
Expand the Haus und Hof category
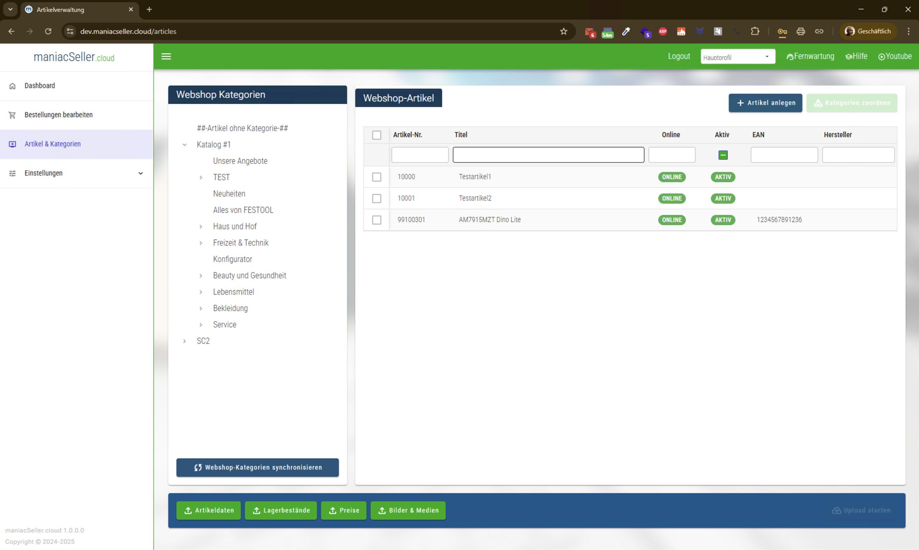[x=201, y=226]
